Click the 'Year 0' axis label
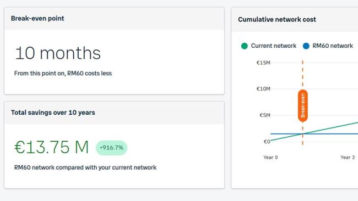Viewport: 358px width, 201px height. (x=270, y=157)
